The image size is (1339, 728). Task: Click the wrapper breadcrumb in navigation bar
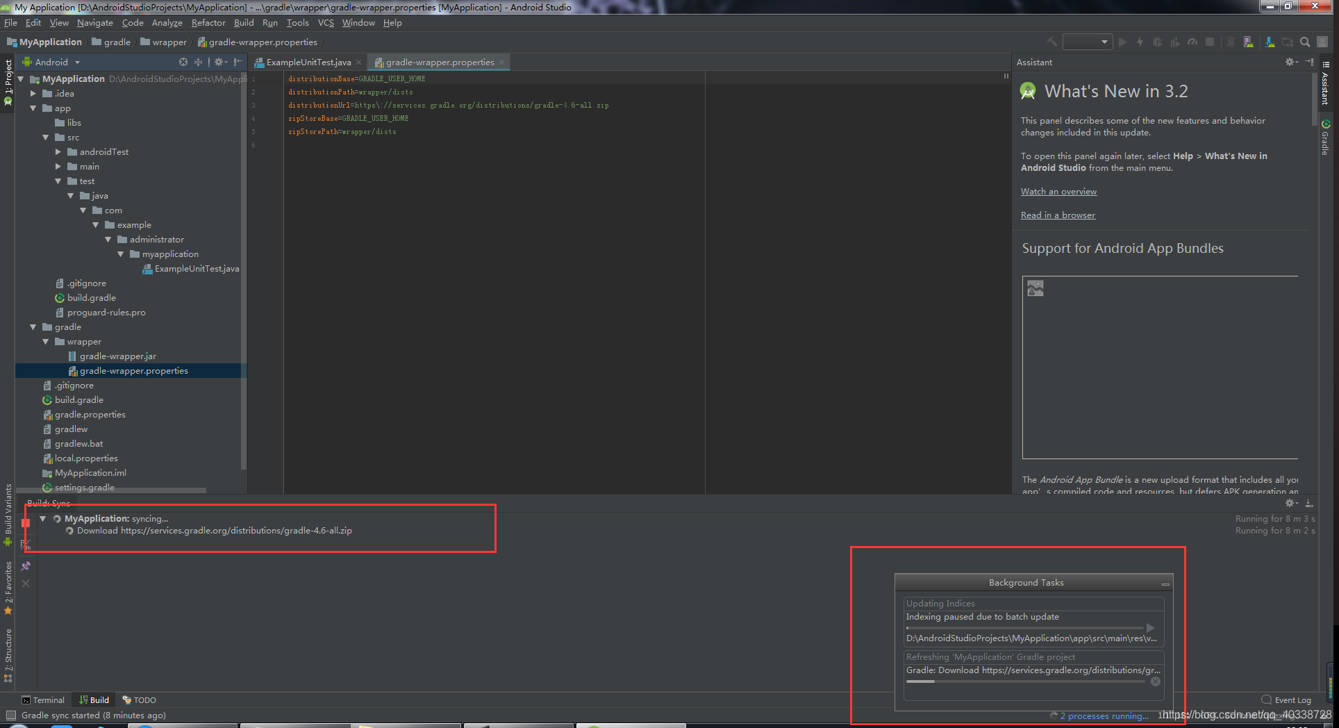click(x=164, y=42)
